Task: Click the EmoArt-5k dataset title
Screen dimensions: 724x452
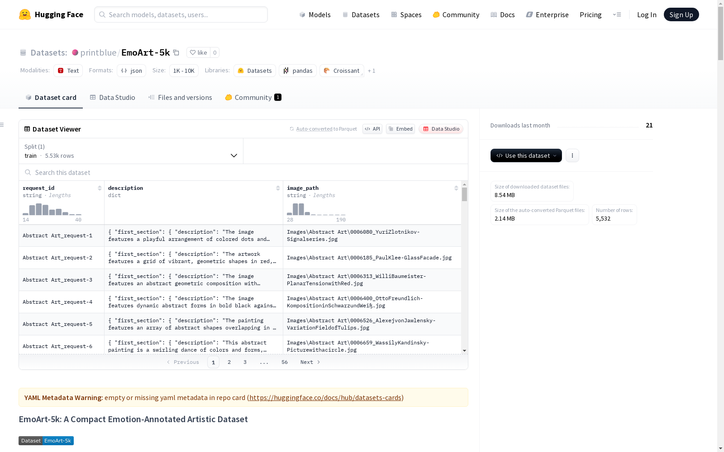Action: click(x=146, y=52)
